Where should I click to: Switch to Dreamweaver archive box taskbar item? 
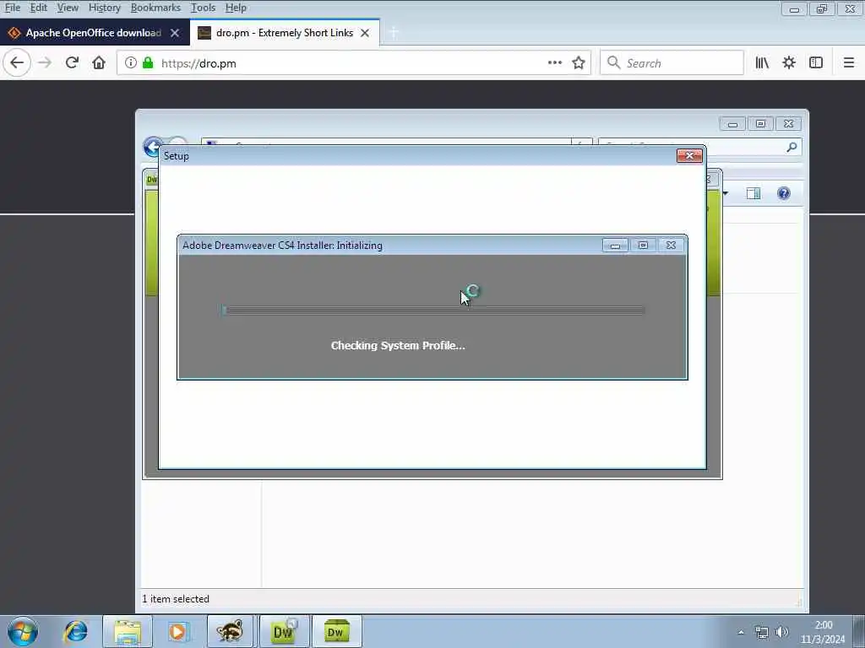(336, 632)
